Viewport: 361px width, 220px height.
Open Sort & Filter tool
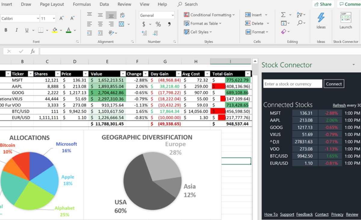pyautogui.click(x=300, y=15)
